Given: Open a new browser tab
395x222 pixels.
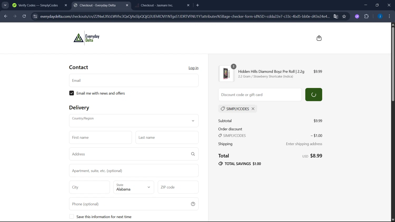Looking at the screenshot, I should coord(197,5).
